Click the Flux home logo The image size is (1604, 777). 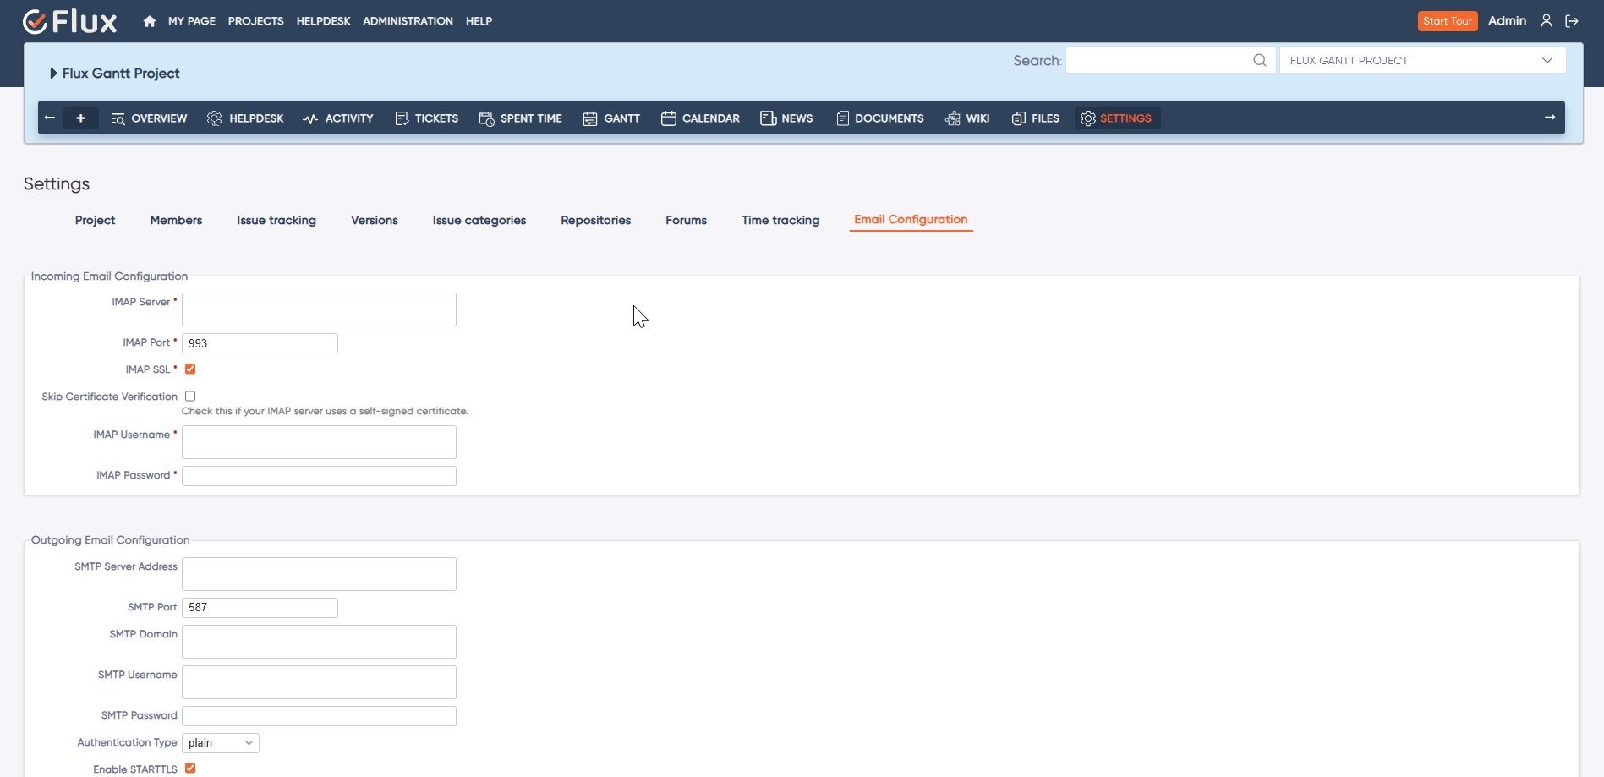click(70, 21)
